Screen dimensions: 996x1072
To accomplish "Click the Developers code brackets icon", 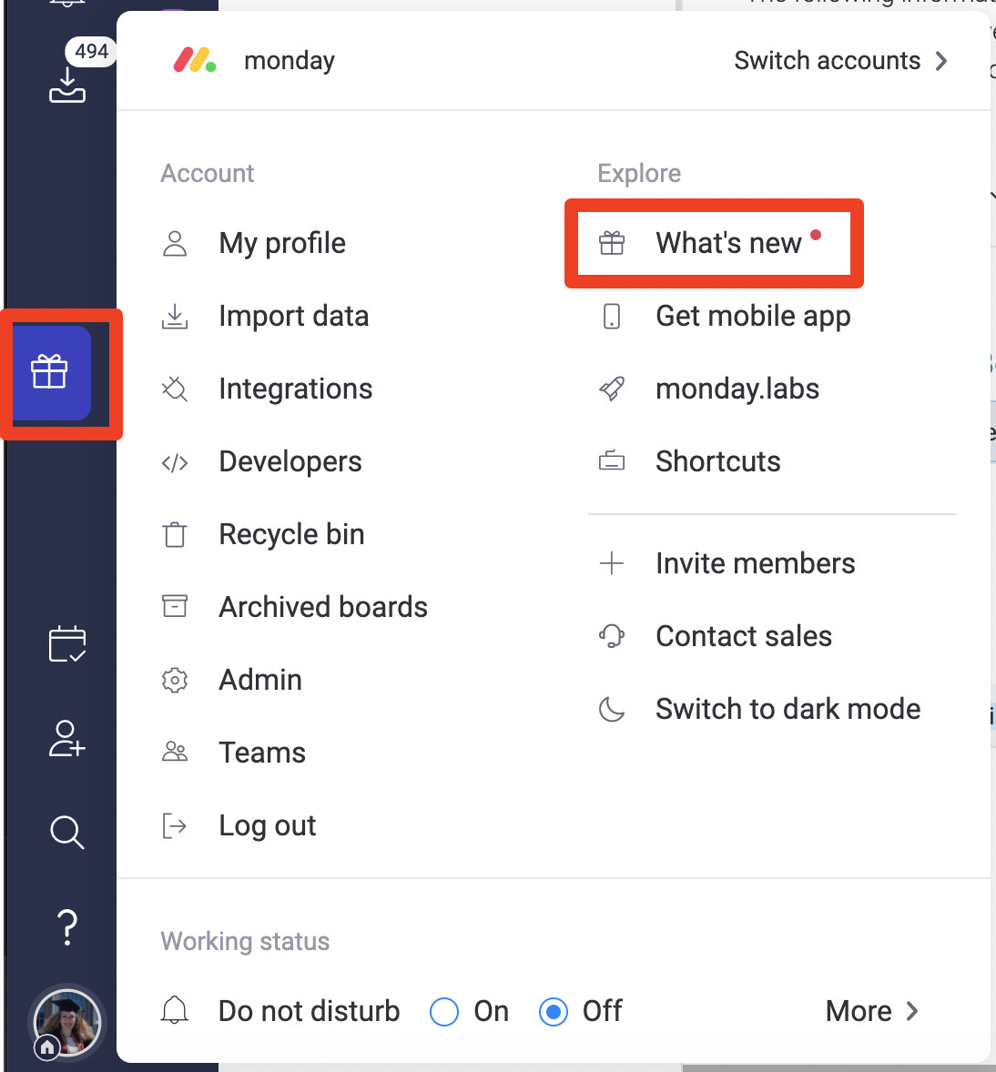I will [x=175, y=463].
